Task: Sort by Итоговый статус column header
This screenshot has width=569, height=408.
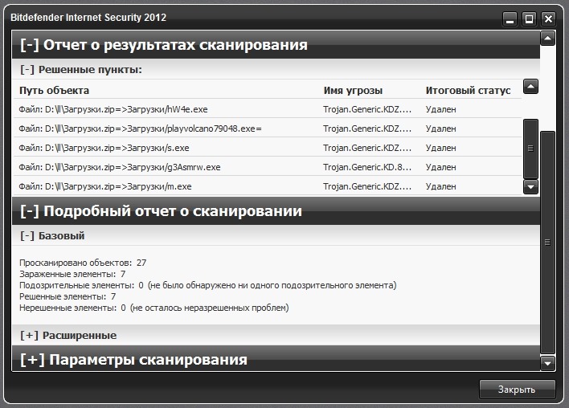Action: (x=468, y=91)
